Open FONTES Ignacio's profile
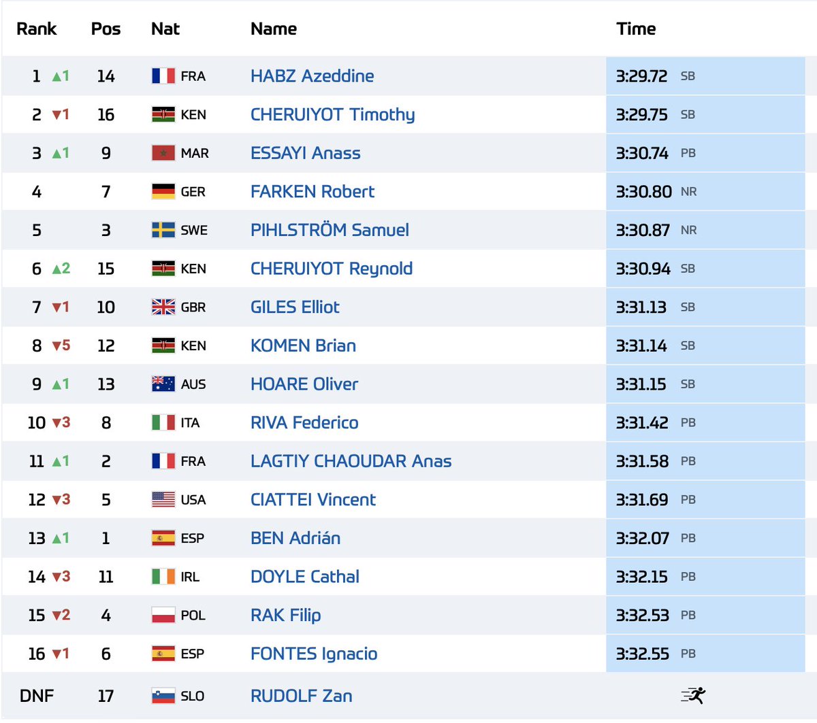817x723 pixels. 314,654
